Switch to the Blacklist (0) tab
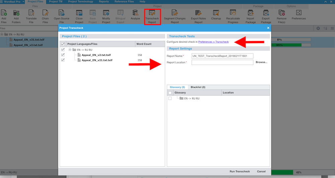335x178 pixels. 198,87
